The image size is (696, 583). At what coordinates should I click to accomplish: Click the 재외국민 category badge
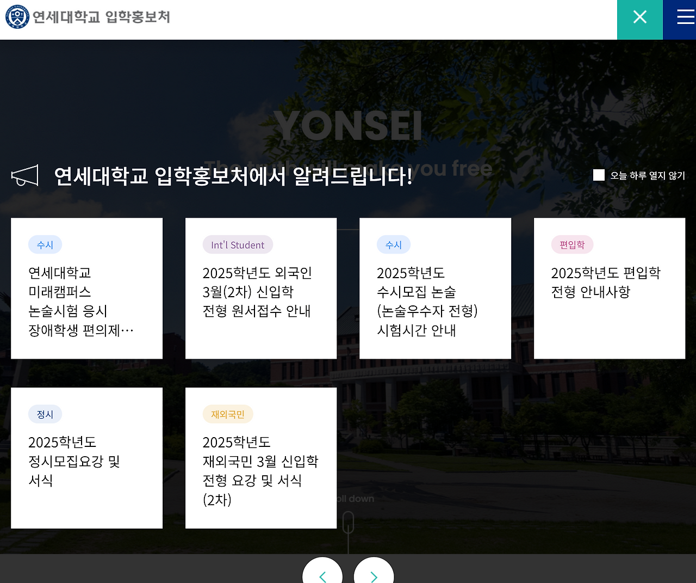(228, 414)
